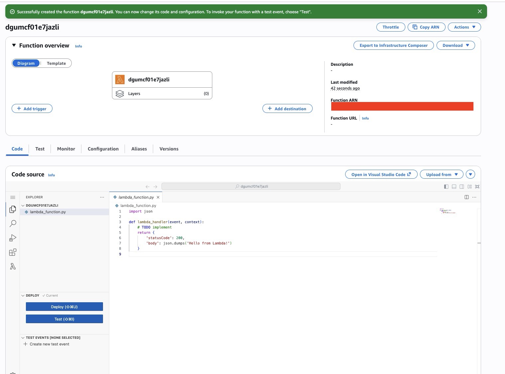The height and width of the screenshot is (374, 505).
Task: Expand the Upload from dropdown
Action: 442,175
